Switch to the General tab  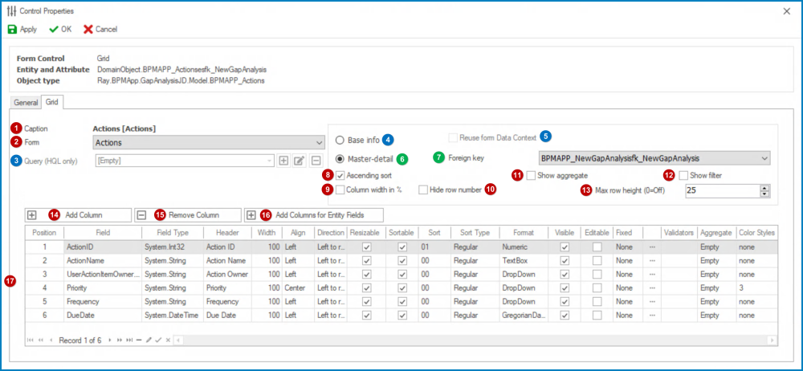coord(26,103)
